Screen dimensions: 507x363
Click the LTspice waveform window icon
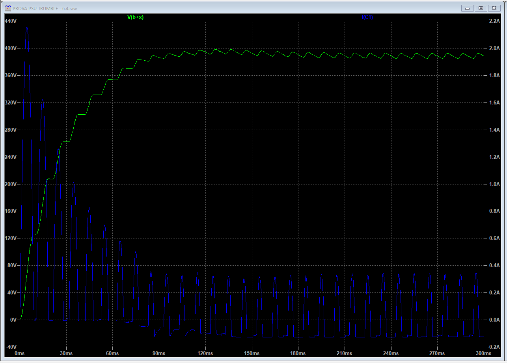pos(7,8)
